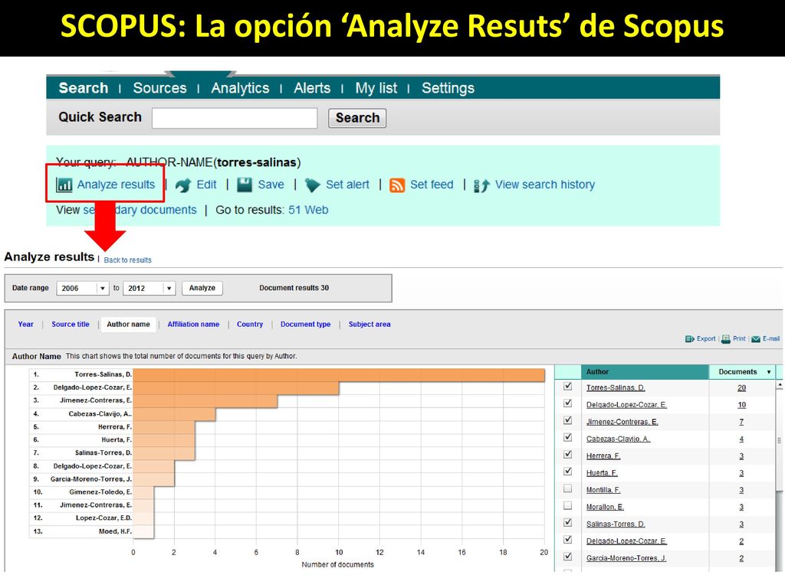Screen dimensions: 785x588
Task: Open the Cabezas-Clavijo, A. author link
Action: tap(619, 439)
